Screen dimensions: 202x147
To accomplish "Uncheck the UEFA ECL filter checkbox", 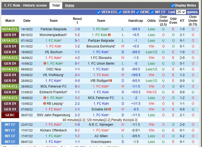I will point(99,12).
